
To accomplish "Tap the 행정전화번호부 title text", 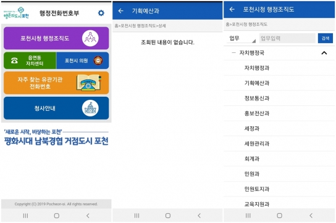I will (59, 14).
